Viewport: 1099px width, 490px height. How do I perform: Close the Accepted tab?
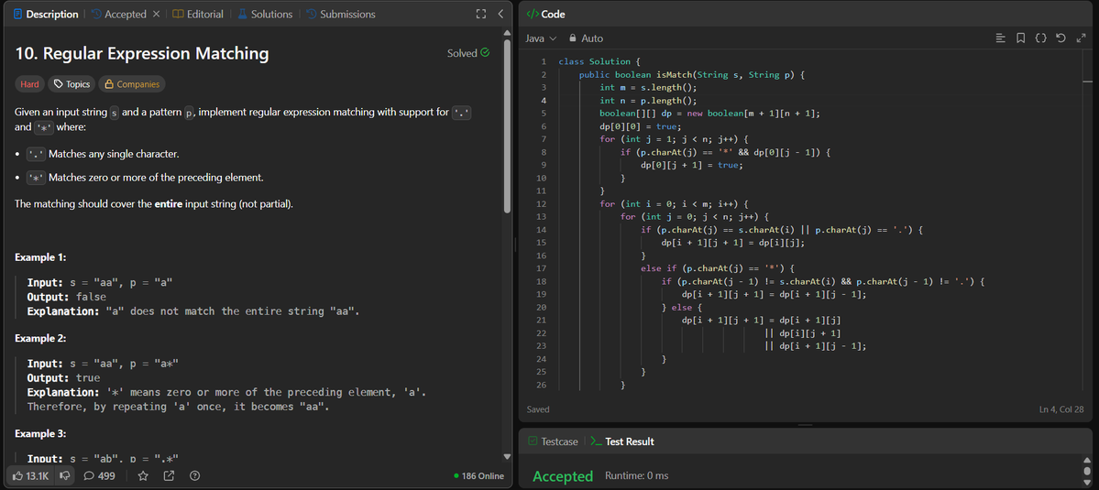point(157,14)
